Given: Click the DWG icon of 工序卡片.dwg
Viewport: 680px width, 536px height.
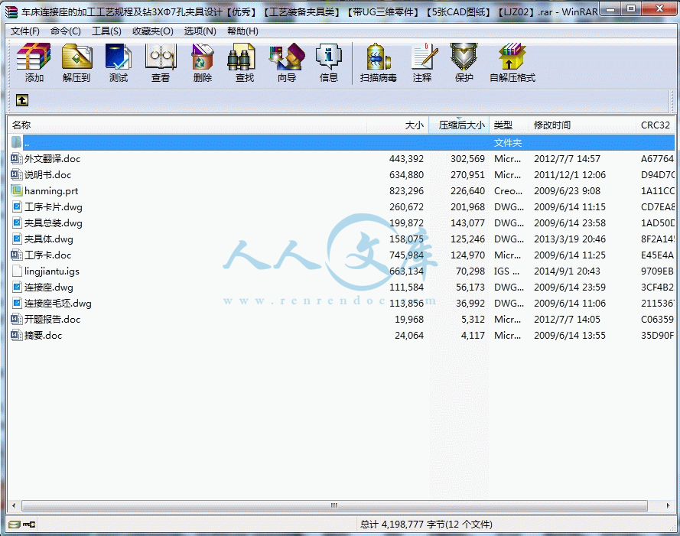Looking at the screenshot, I should [x=17, y=207].
